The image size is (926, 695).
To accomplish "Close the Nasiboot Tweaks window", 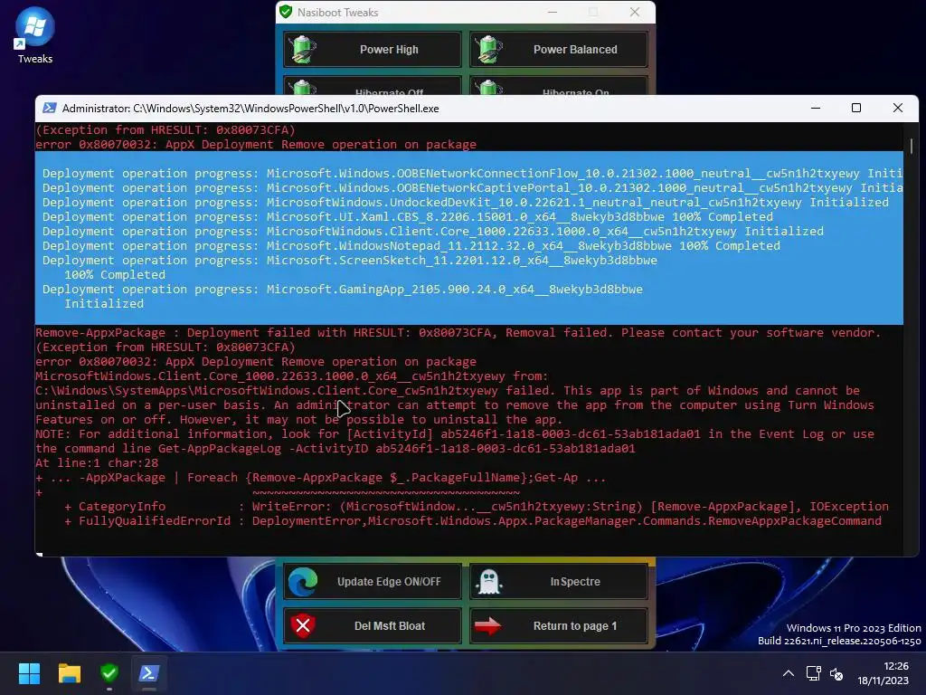I will 635,12.
